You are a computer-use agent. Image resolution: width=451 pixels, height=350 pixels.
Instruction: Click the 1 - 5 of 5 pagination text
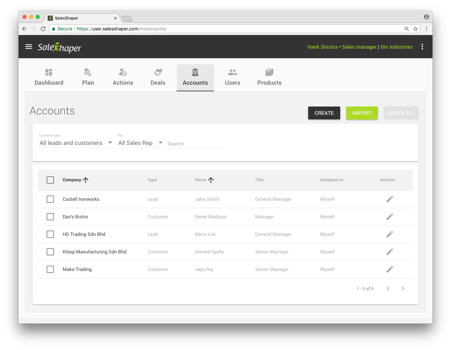point(365,289)
